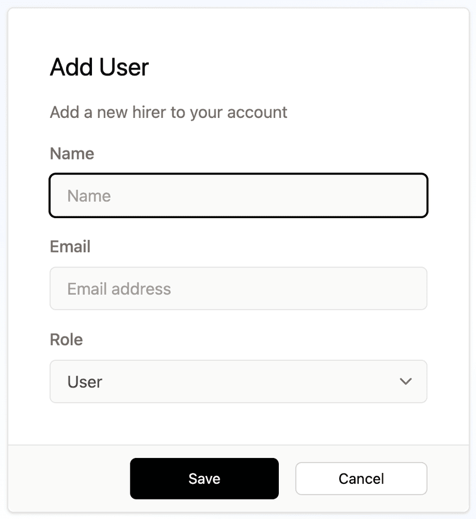Click the Add User heading
Viewport: 476px width, 519px height.
[99, 67]
